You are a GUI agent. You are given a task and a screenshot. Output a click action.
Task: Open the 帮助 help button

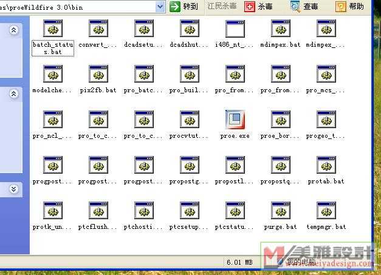coord(349,7)
